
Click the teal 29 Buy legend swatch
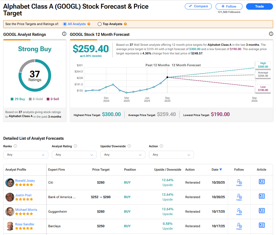click(x=12, y=99)
